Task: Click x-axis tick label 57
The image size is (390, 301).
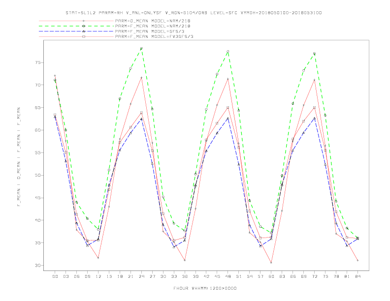Action: [x=260, y=276]
